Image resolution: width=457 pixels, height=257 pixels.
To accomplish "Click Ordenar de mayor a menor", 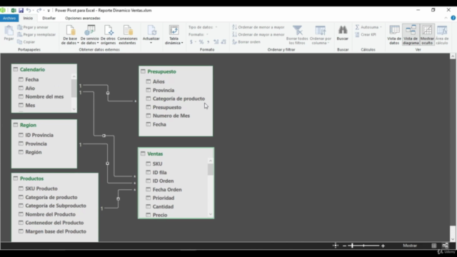I will pyautogui.click(x=258, y=34).
